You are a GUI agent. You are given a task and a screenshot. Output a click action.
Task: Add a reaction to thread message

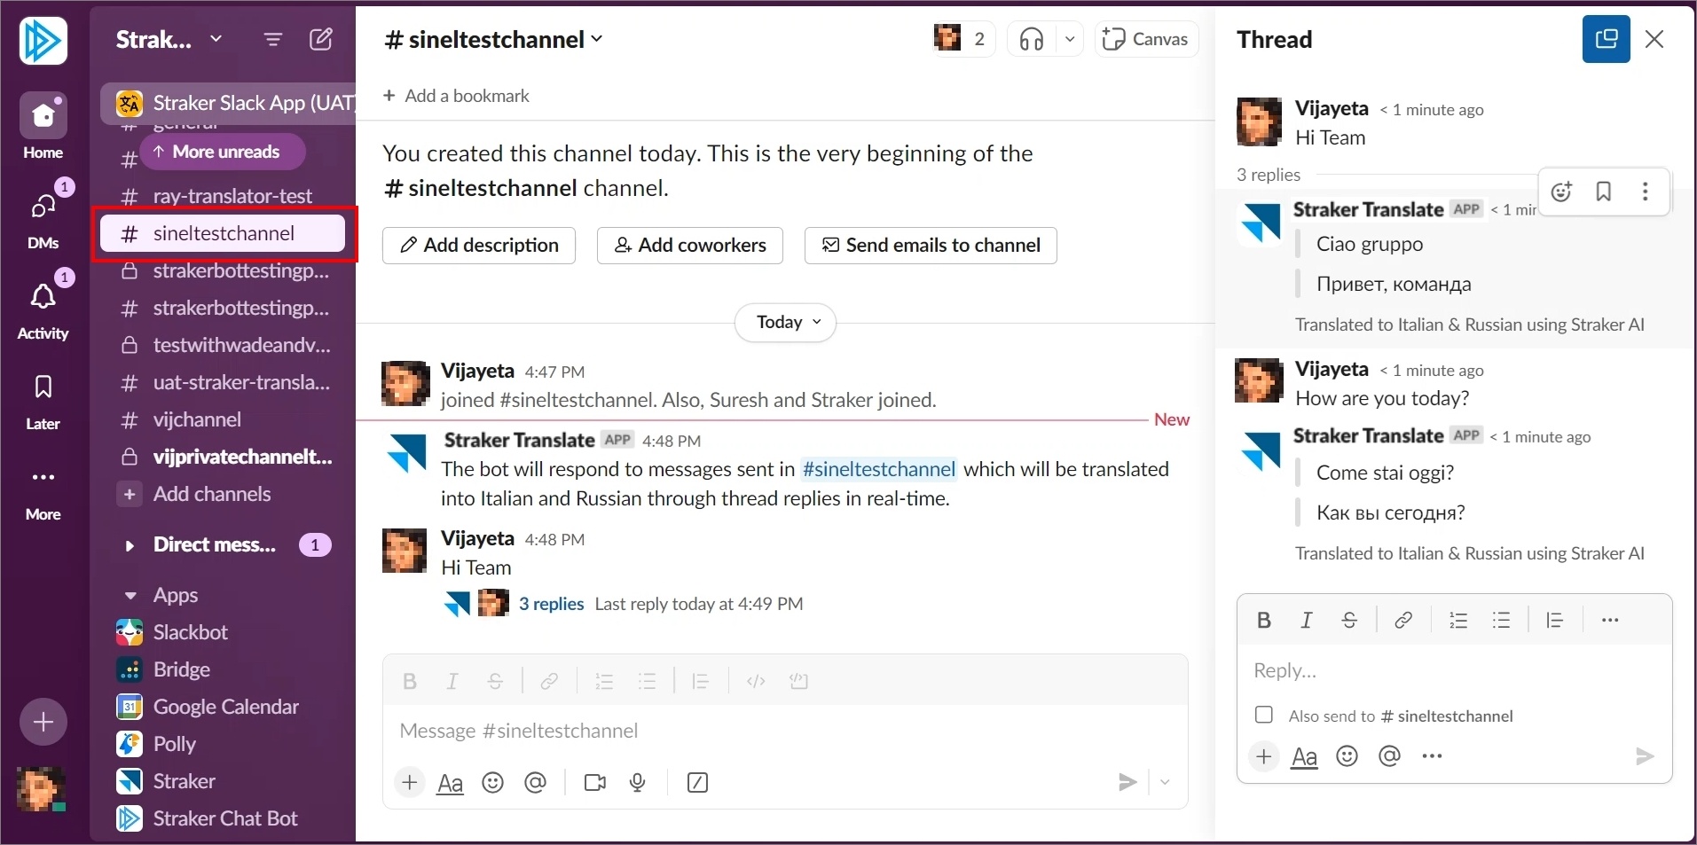(1562, 192)
